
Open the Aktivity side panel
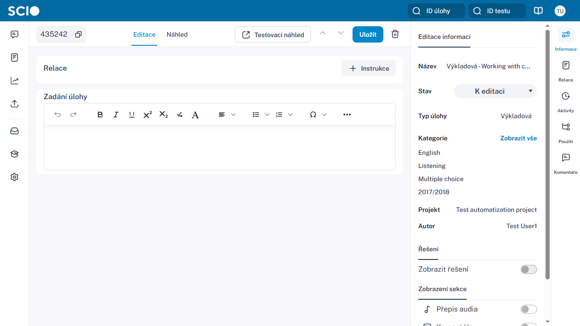point(565,101)
